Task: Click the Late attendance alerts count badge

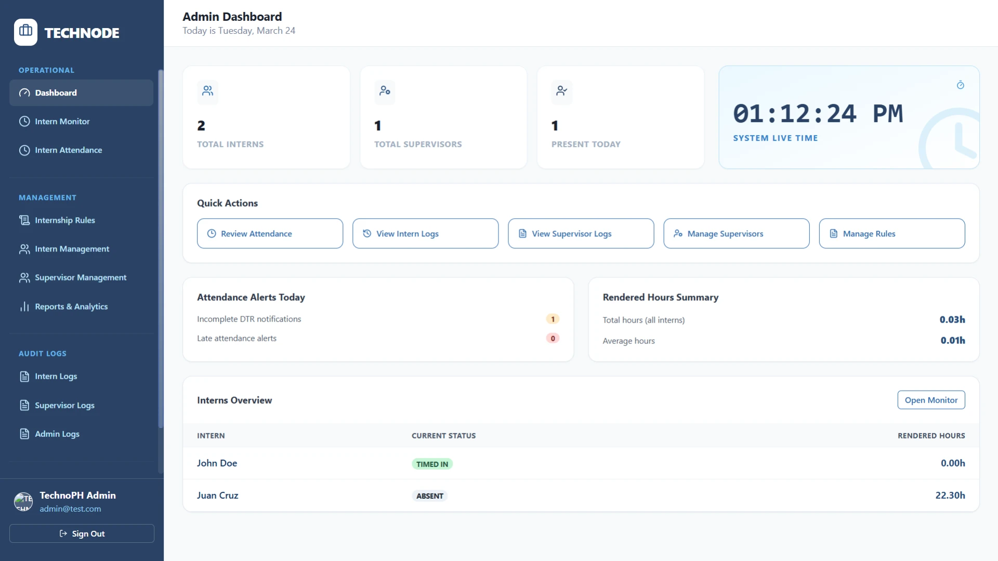Action: [553, 338]
